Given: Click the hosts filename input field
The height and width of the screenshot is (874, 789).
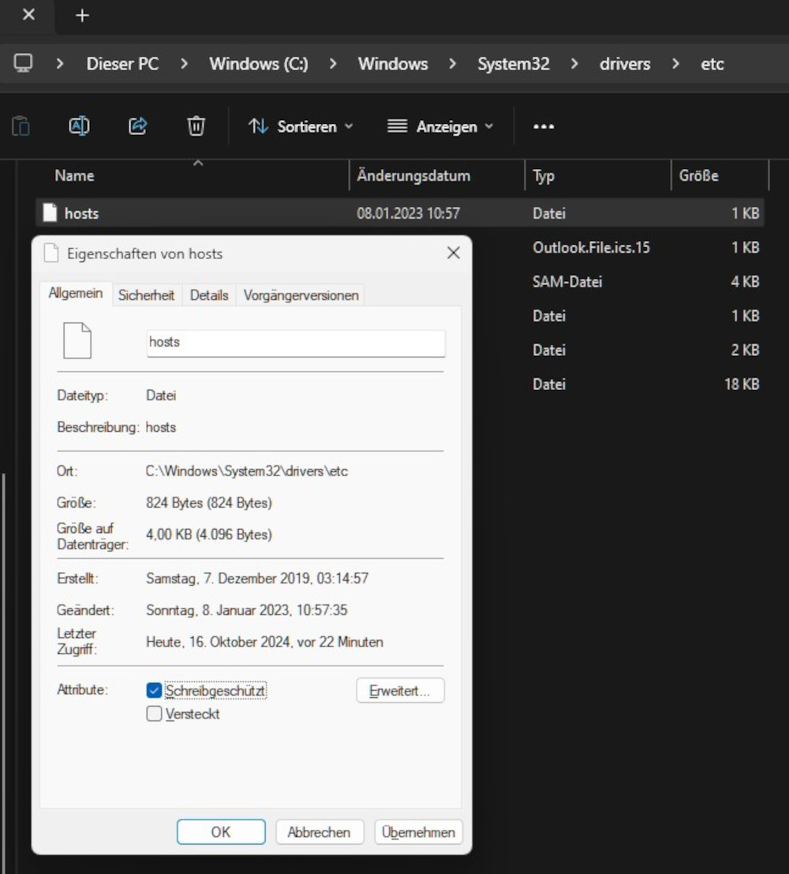Looking at the screenshot, I should point(296,343).
